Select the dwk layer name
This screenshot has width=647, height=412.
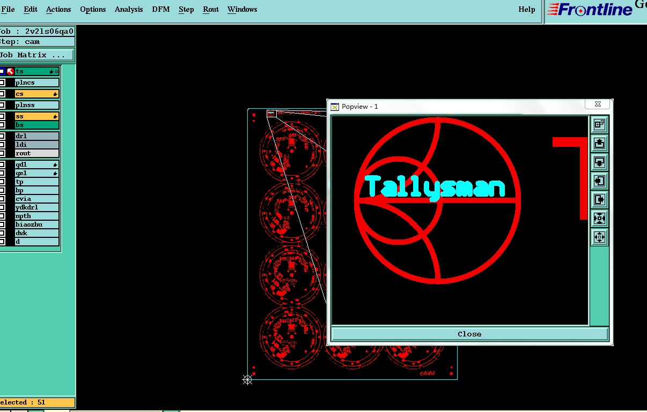tap(37, 233)
